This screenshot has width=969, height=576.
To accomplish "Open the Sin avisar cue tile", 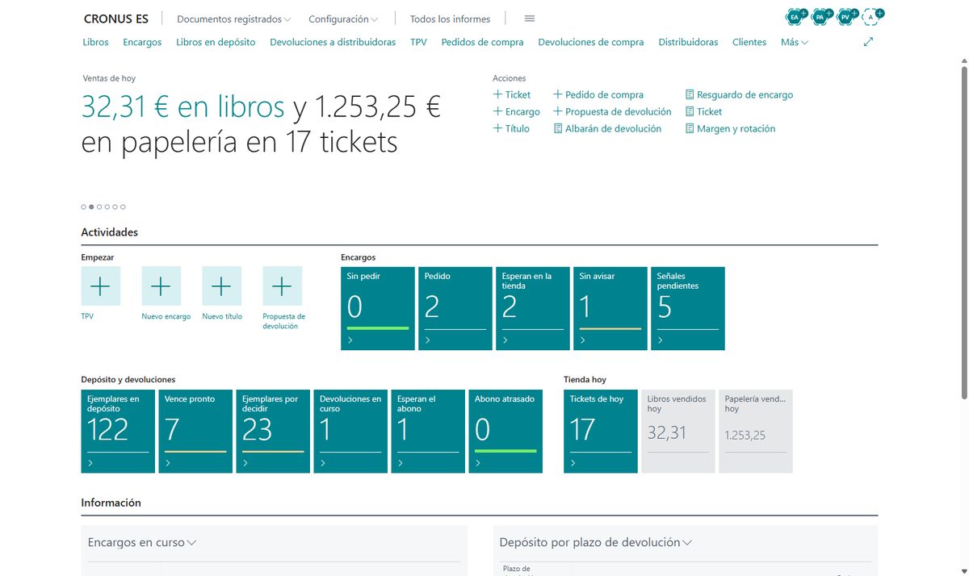I will (x=610, y=308).
